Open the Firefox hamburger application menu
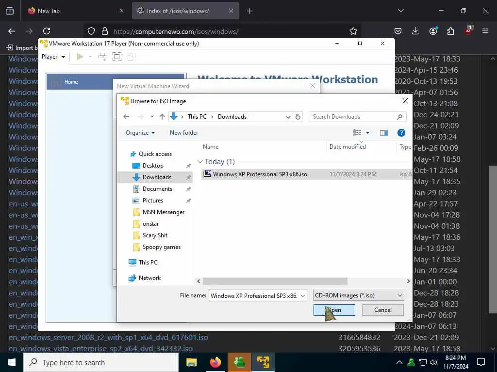This screenshot has height=372, width=497. [x=485, y=31]
